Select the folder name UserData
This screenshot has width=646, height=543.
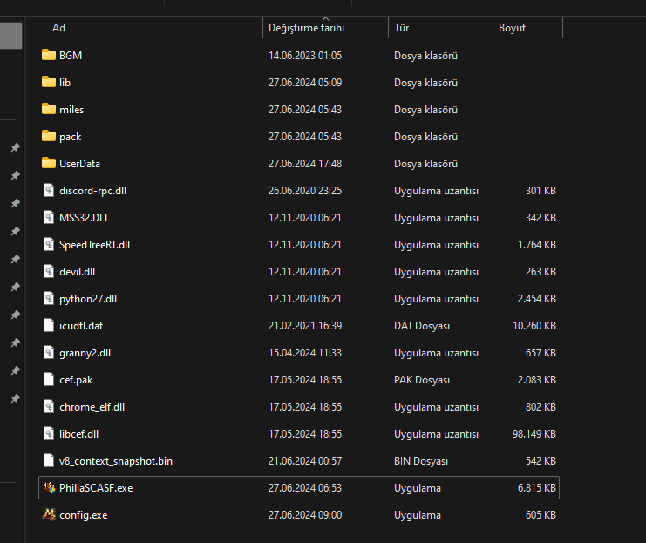click(x=79, y=164)
